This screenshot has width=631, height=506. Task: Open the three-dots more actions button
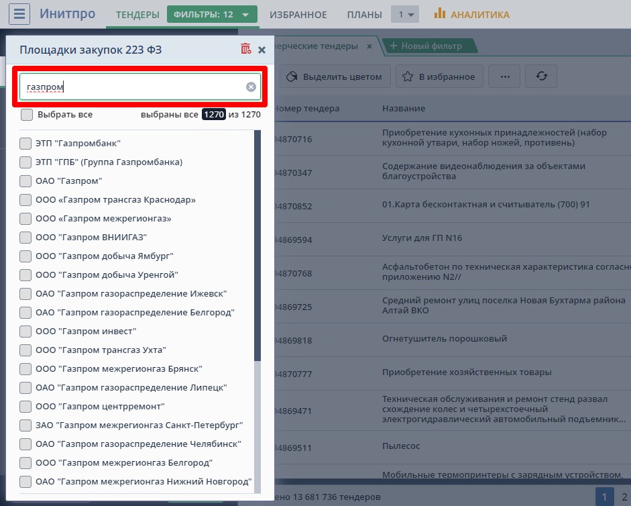click(x=505, y=76)
